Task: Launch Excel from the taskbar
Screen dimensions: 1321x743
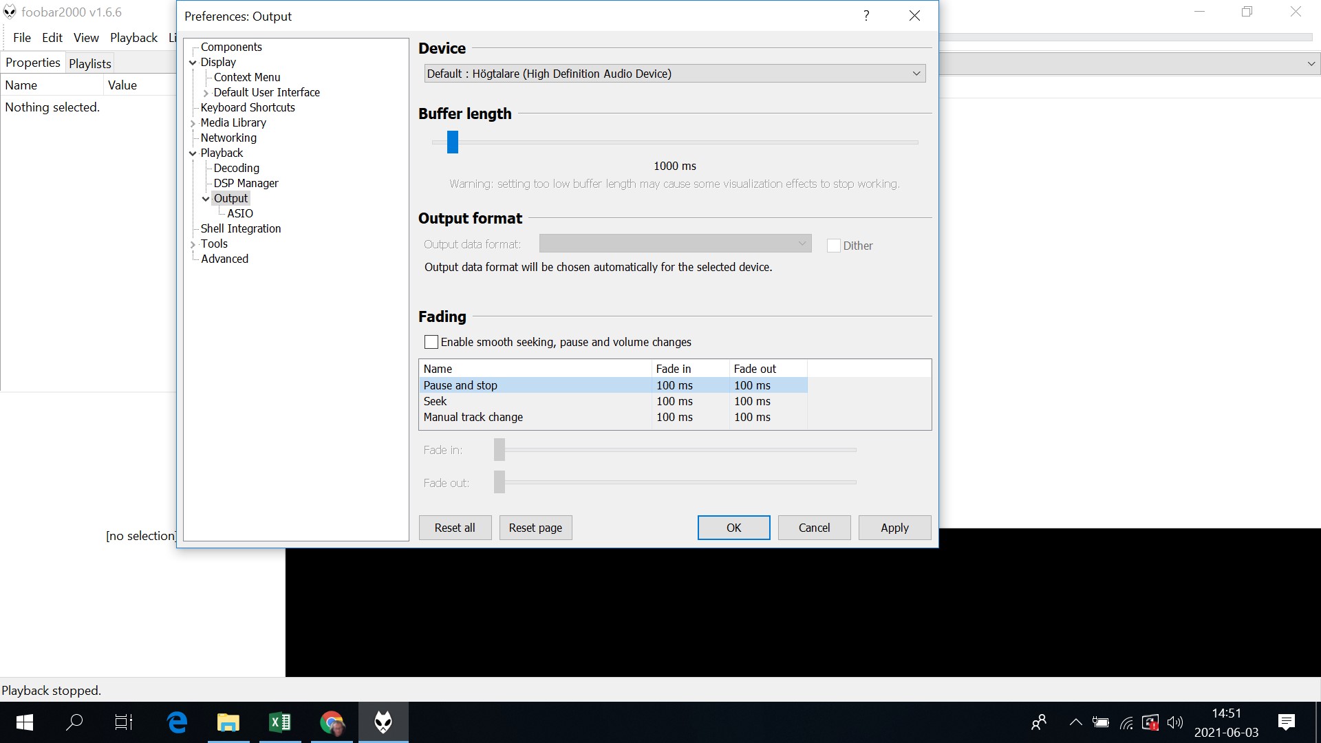Action: [x=280, y=722]
